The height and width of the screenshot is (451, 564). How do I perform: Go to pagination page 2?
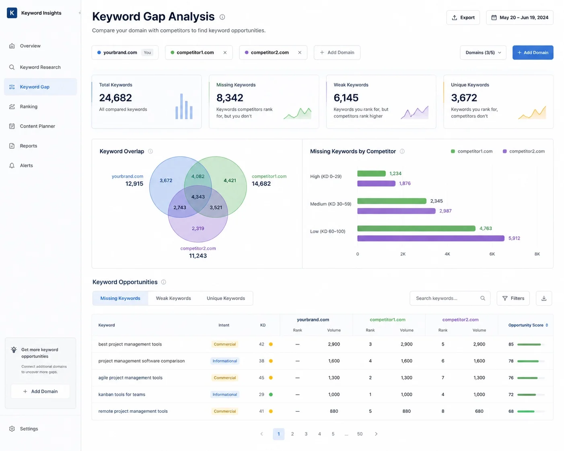pos(292,434)
